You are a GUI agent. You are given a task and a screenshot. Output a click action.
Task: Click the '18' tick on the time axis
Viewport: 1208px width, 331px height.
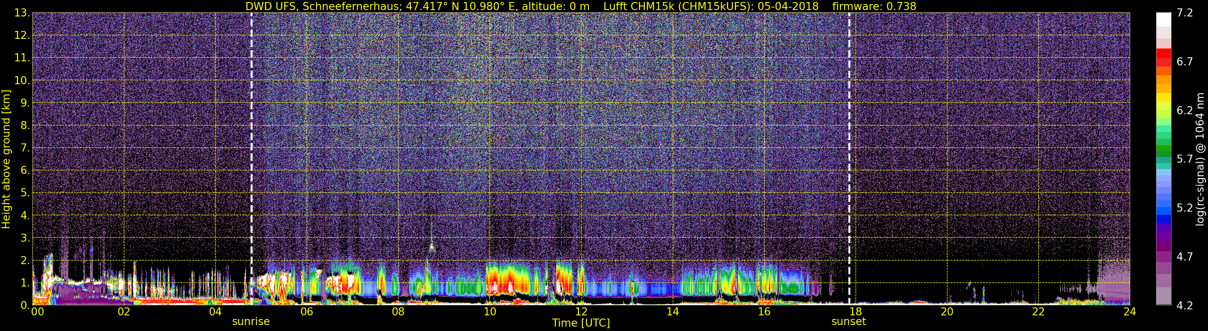[x=855, y=312]
